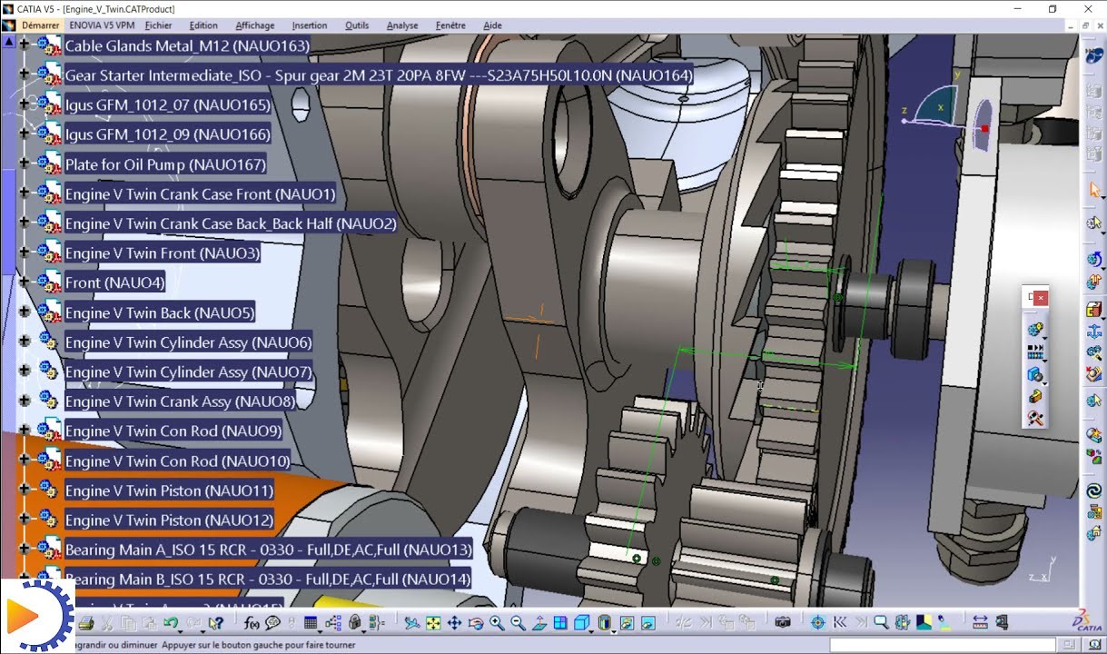The image size is (1107, 654).
Task: Expand the Engine V Twin Piston (NAUO11) node
Action: point(25,490)
